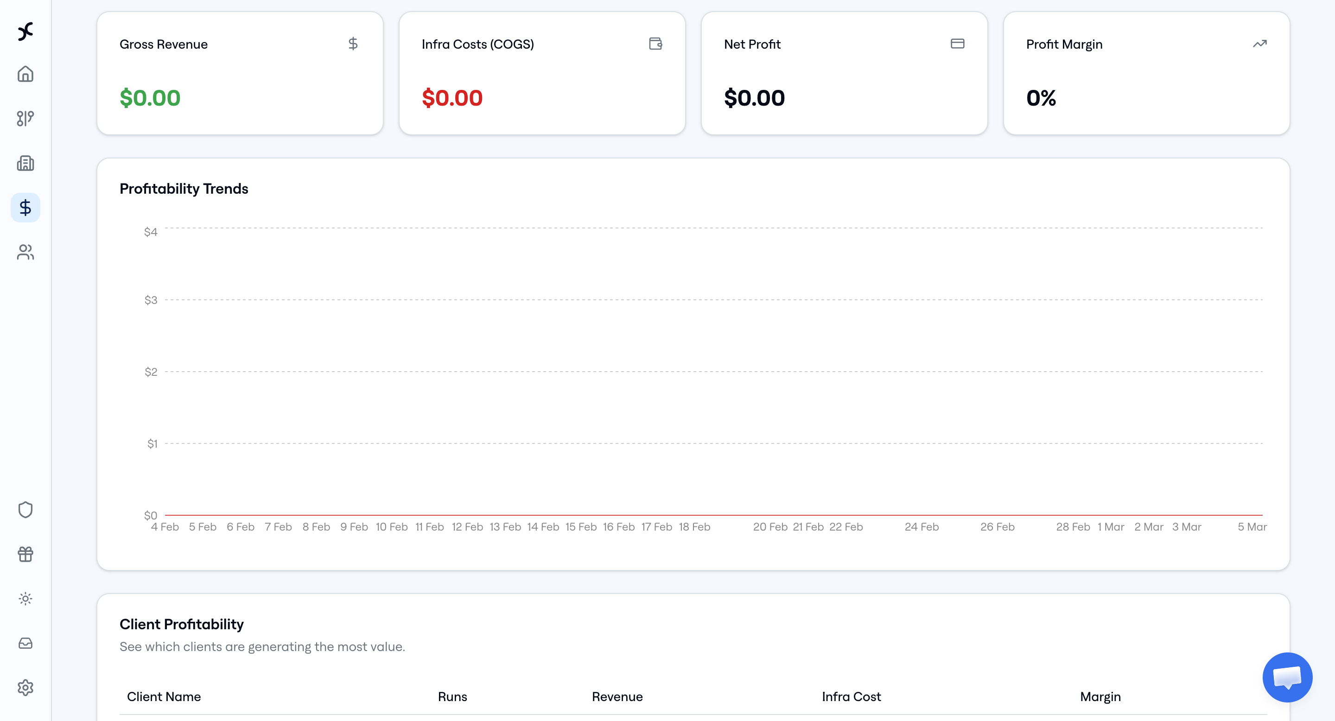Screen dimensions: 1335x721
Task: Sort by the Revenue column header
Action: (x=617, y=696)
